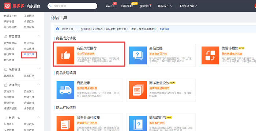Open 商品素材 sidebar link
The width and height of the screenshot is (256, 131).
pos(29,49)
